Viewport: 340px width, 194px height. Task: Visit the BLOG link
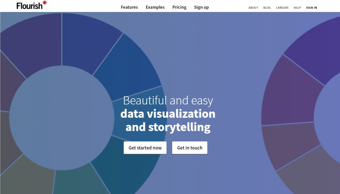click(267, 8)
